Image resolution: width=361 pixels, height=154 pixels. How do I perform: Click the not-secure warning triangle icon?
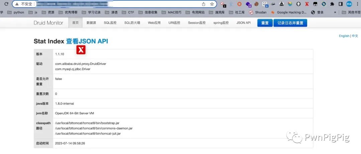click(17, 4)
